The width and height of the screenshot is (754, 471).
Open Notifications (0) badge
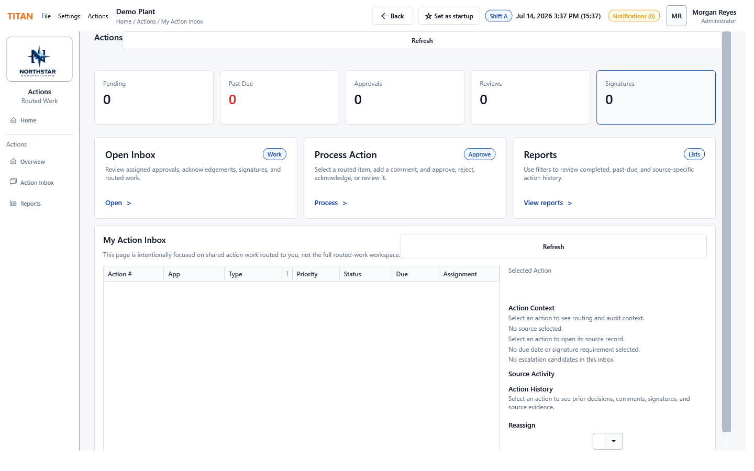634,16
